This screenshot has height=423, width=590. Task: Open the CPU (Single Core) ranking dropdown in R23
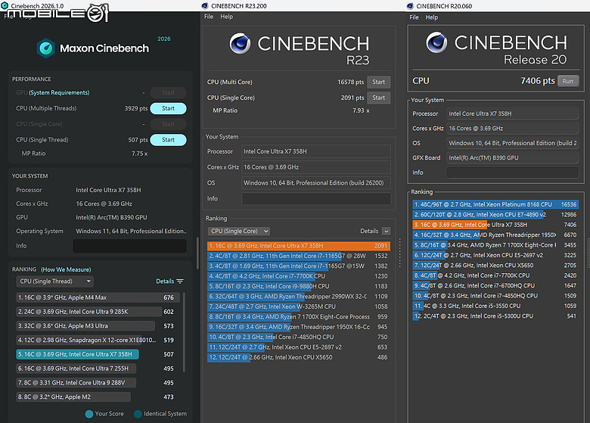pos(239,231)
